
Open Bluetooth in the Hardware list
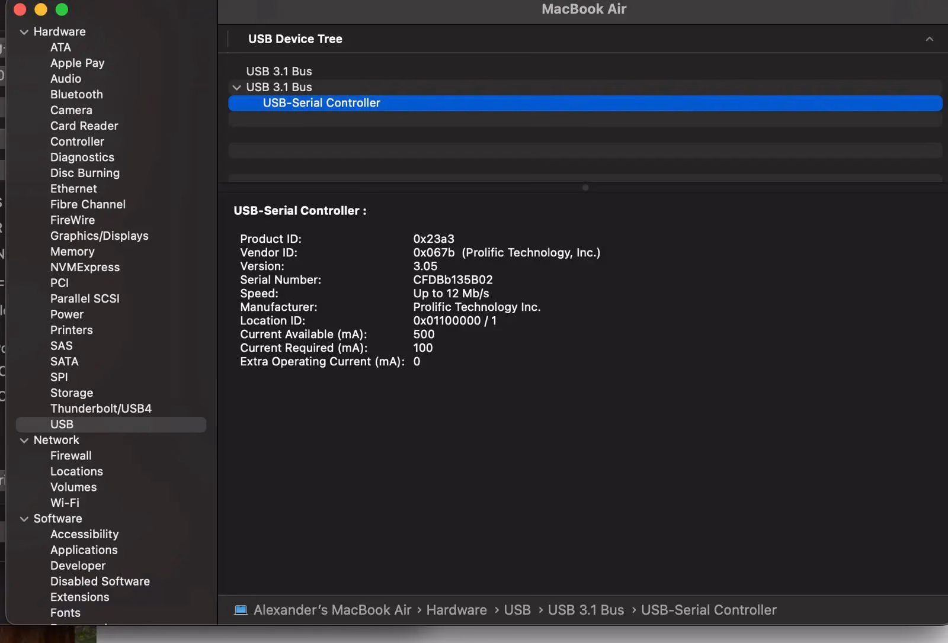[76, 95]
